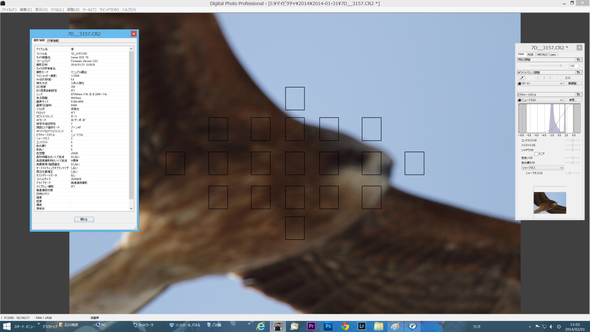This screenshot has height=332, width=590.
Task: Open the ラベル(L) menu
Action: [x=57, y=9]
